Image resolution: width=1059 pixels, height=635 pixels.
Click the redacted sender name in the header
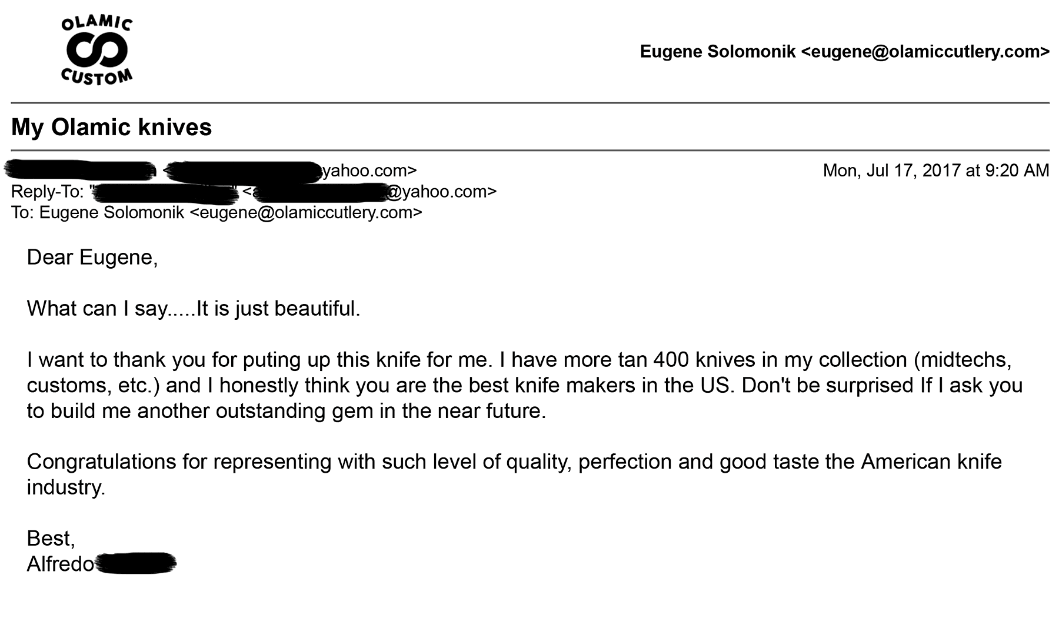[80, 169]
